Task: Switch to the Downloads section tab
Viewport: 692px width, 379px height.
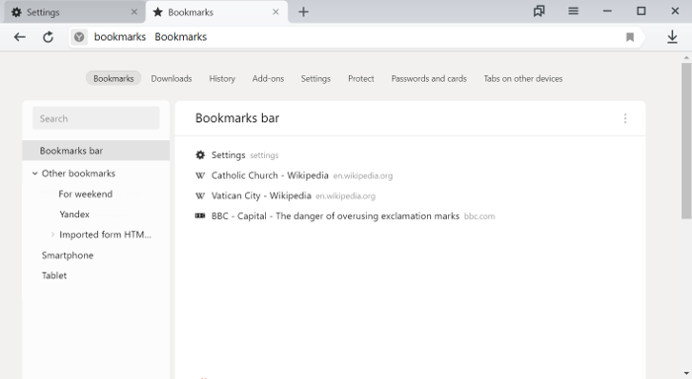Action: coord(171,78)
